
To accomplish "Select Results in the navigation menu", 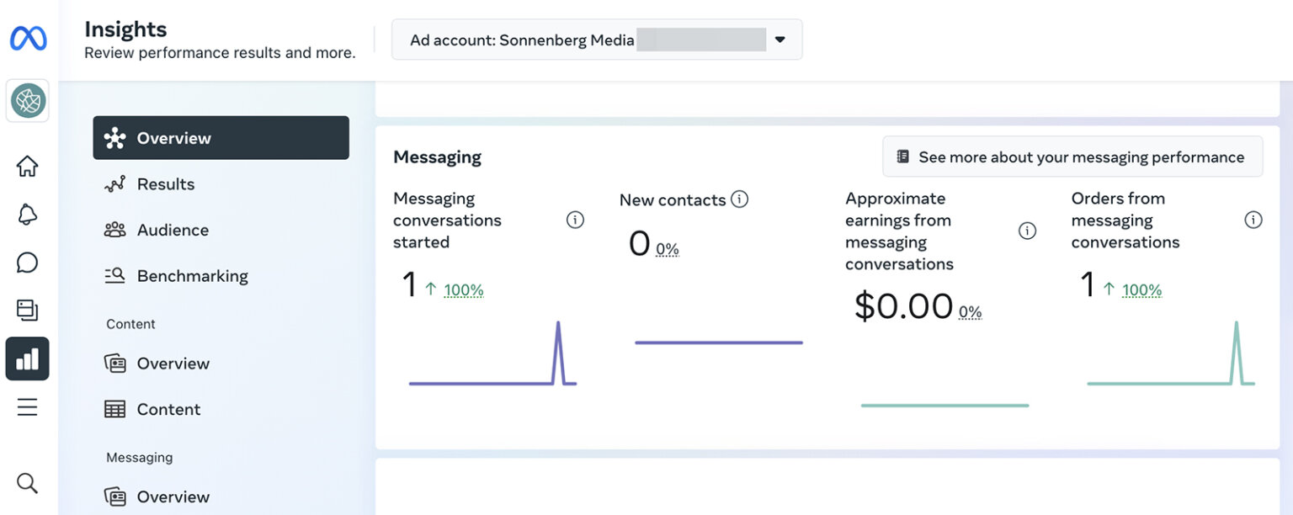I will pyautogui.click(x=165, y=183).
